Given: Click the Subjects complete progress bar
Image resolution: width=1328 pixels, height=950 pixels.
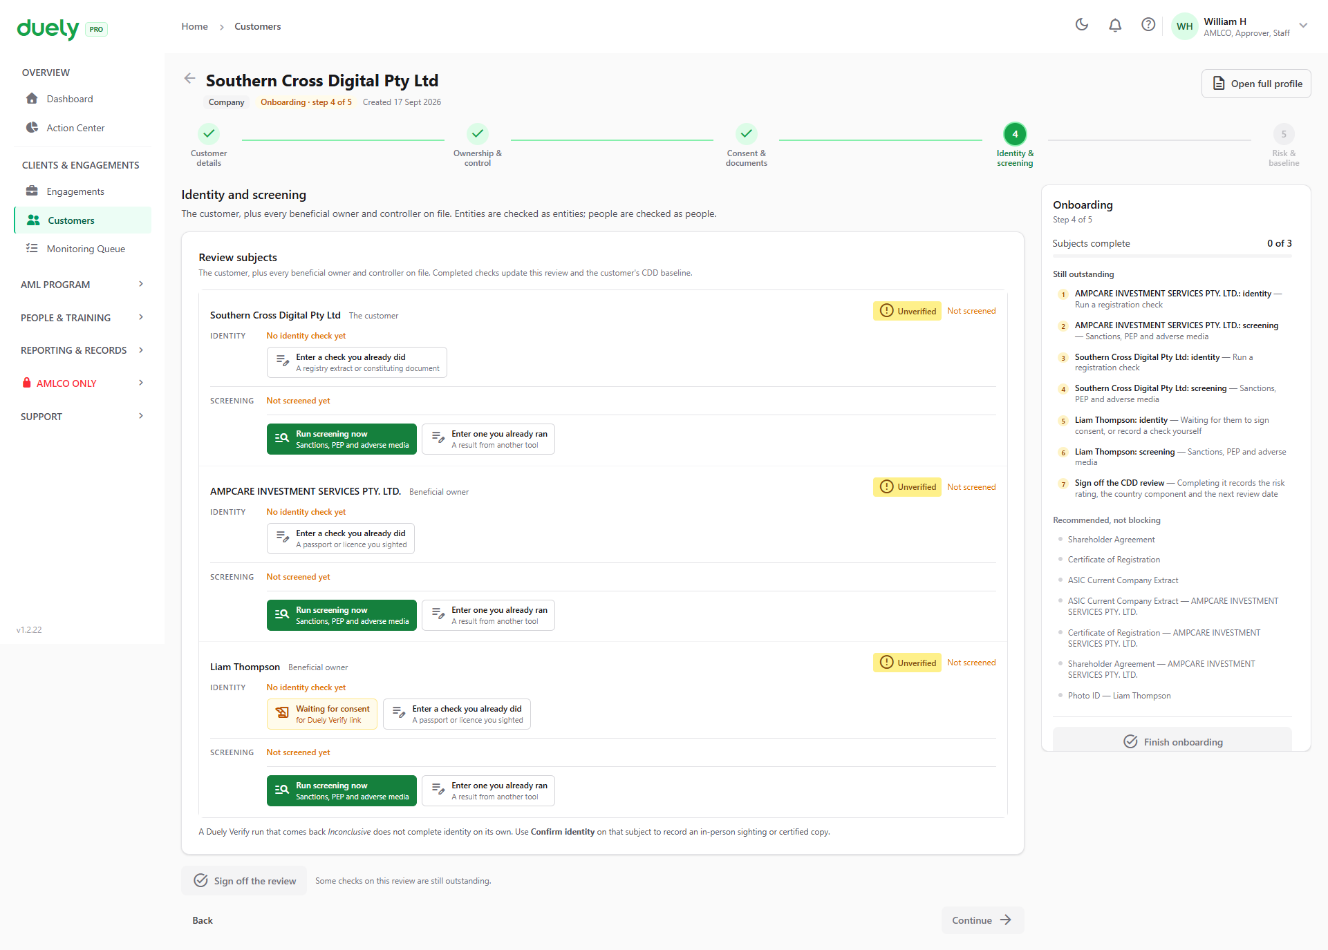Looking at the screenshot, I should 1172,256.
